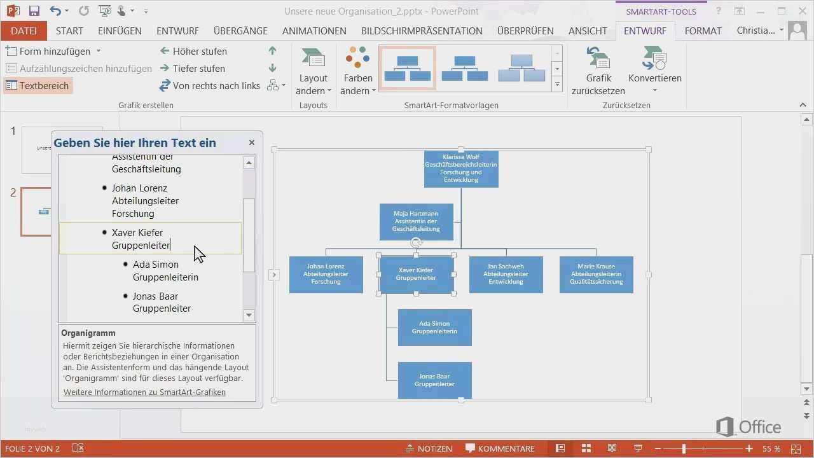Viewport: 814px width, 458px height.
Task: Open the DATEI tab
Action: pos(24,31)
